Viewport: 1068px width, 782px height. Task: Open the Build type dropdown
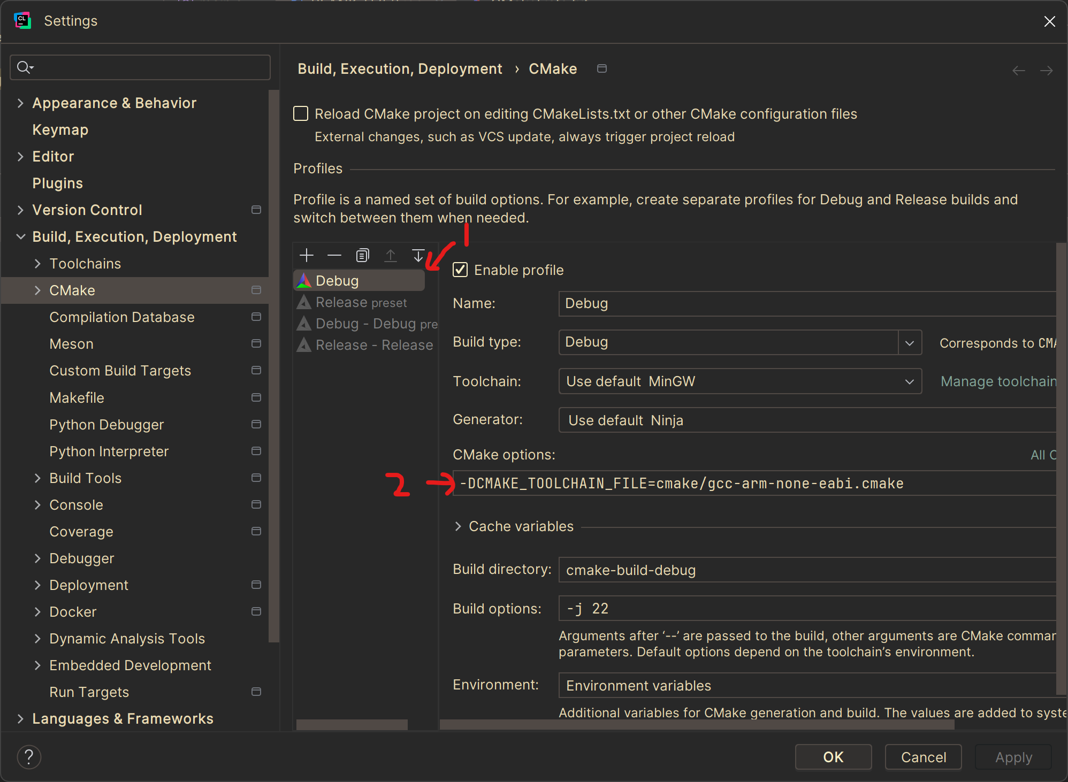click(910, 342)
